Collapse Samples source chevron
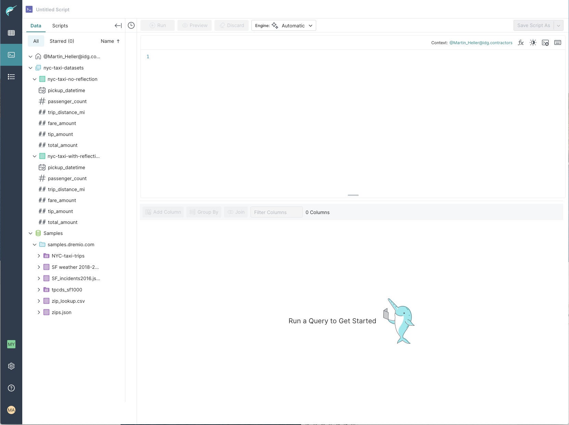The width and height of the screenshot is (569, 425). click(30, 233)
